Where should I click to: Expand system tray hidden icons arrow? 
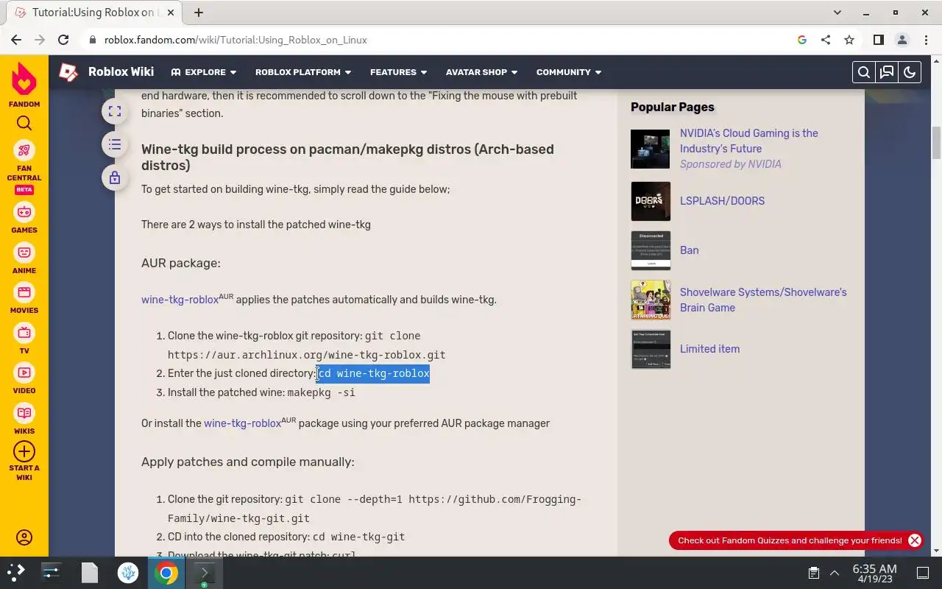tap(835, 573)
